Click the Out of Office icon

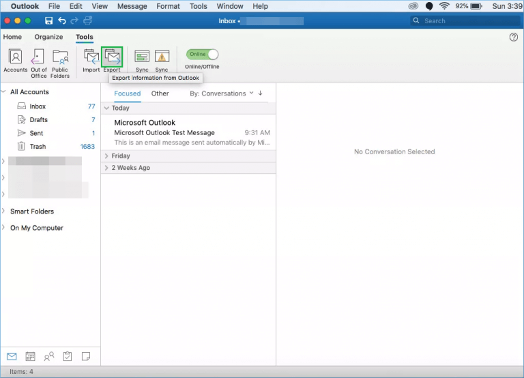[39, 63]
